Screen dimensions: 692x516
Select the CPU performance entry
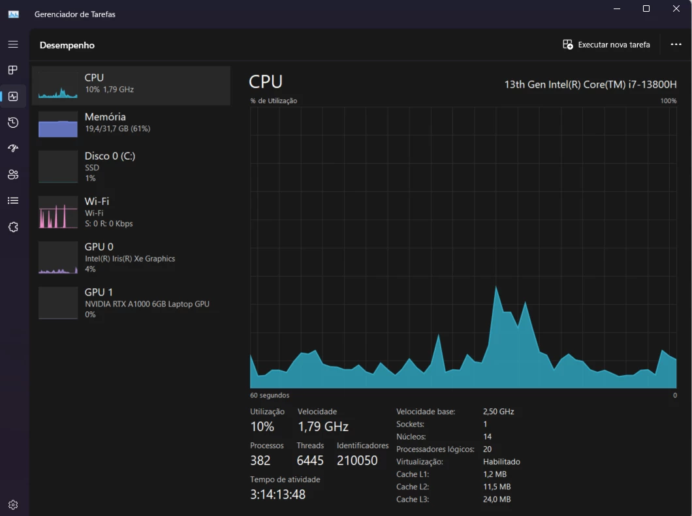pyautogui.click(x=131, y=85)
